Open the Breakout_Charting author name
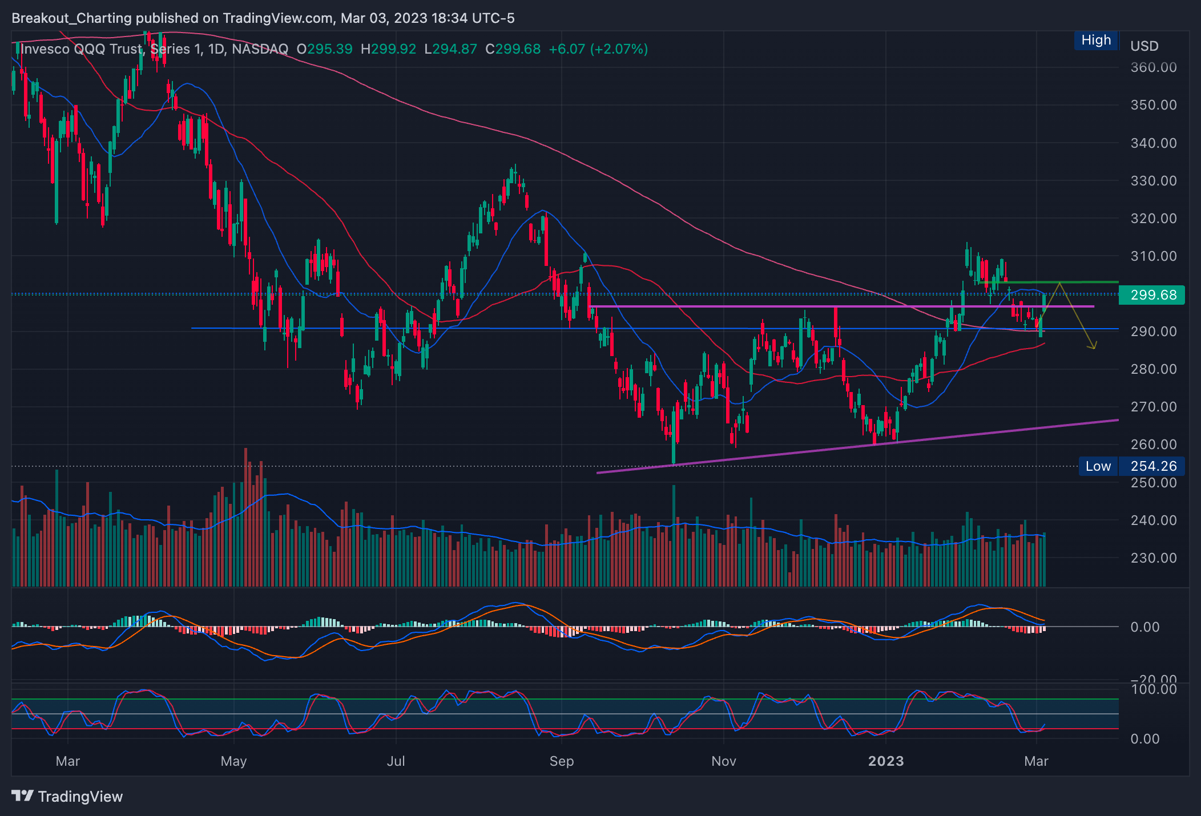This screenshot has width=1201, height=816. click(71, 18)
